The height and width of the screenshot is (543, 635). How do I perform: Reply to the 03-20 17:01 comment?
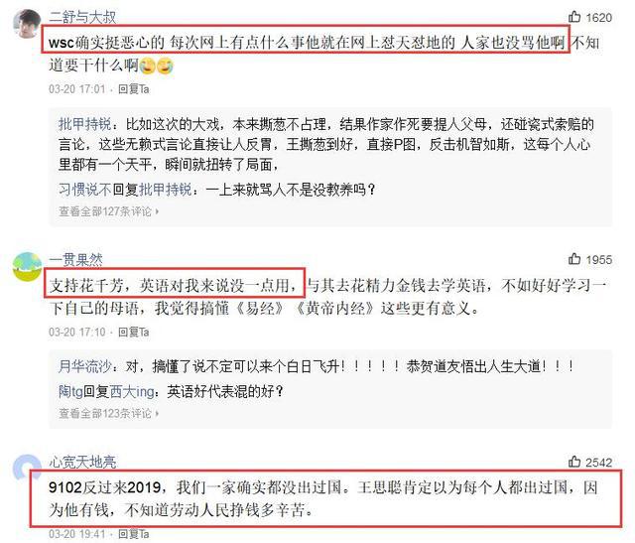[x=134, y=88]
